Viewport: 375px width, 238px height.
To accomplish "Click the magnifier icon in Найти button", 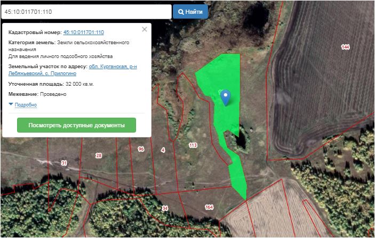I will 181,11.
